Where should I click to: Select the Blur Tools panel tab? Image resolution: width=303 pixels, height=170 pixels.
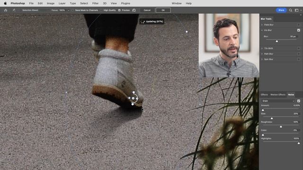[266, 19]
